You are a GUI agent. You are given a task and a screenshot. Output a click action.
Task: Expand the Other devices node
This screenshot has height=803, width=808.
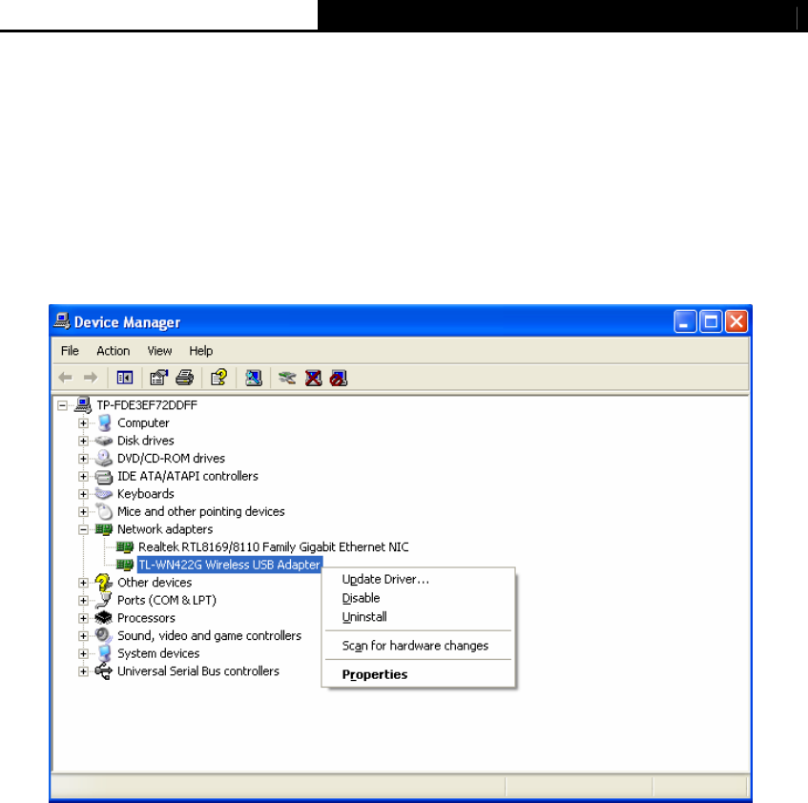[83, 583]
